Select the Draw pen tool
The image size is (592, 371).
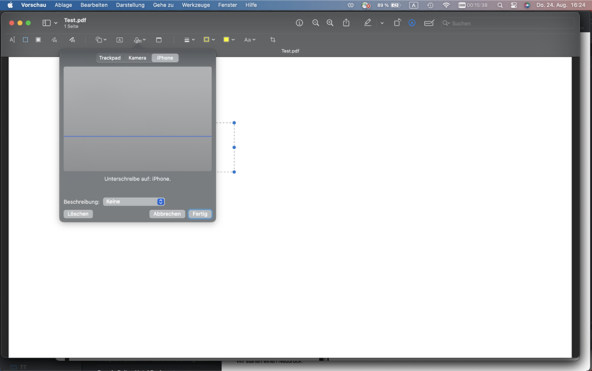[x=72, y=40]
